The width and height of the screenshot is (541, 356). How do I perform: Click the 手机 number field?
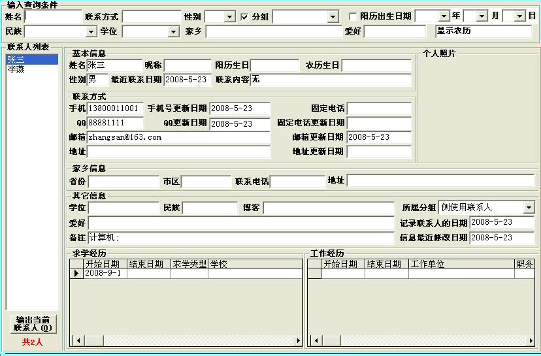coord(115,108)
